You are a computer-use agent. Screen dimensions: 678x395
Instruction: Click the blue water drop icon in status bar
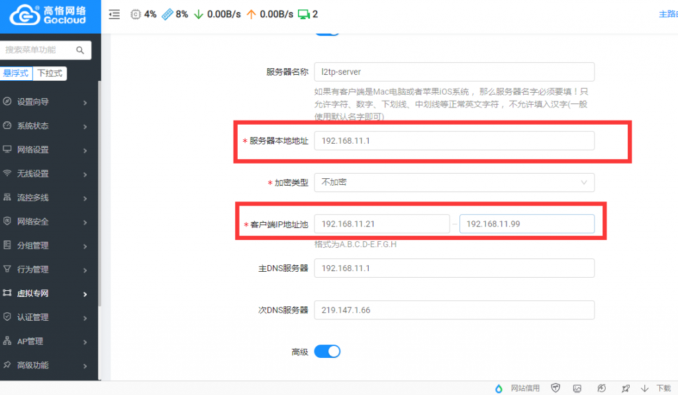(x=499, y=388)
